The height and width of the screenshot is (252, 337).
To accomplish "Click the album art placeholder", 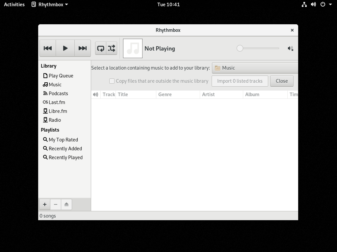I will (x=133, y=48).
